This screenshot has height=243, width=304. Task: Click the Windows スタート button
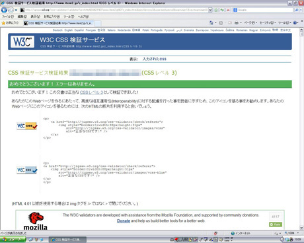click(x=13, y=240)
